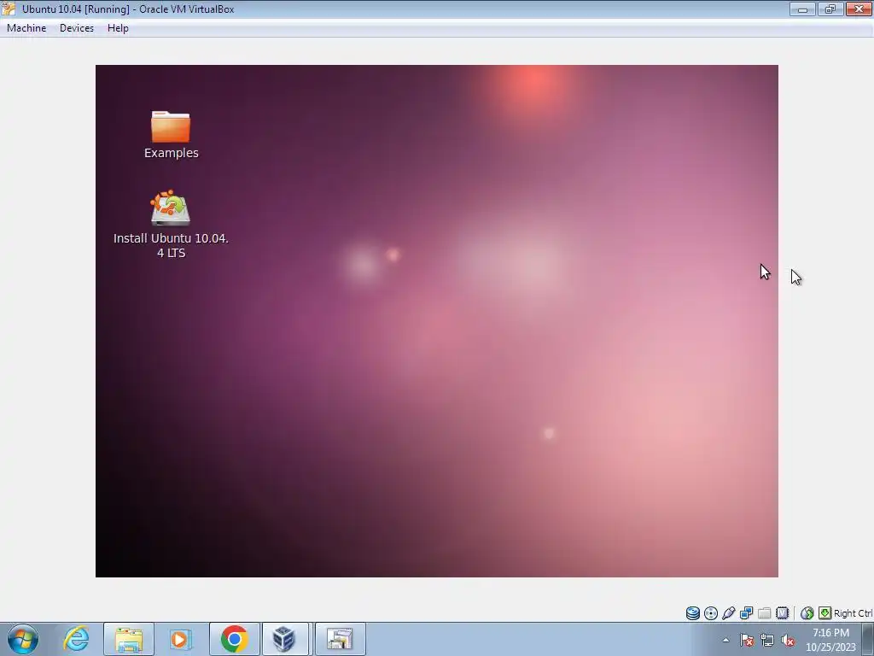Click the virtualization CPU status icon
The width and height of the screenshot is (874, 656).
click(x=782, y=613)
